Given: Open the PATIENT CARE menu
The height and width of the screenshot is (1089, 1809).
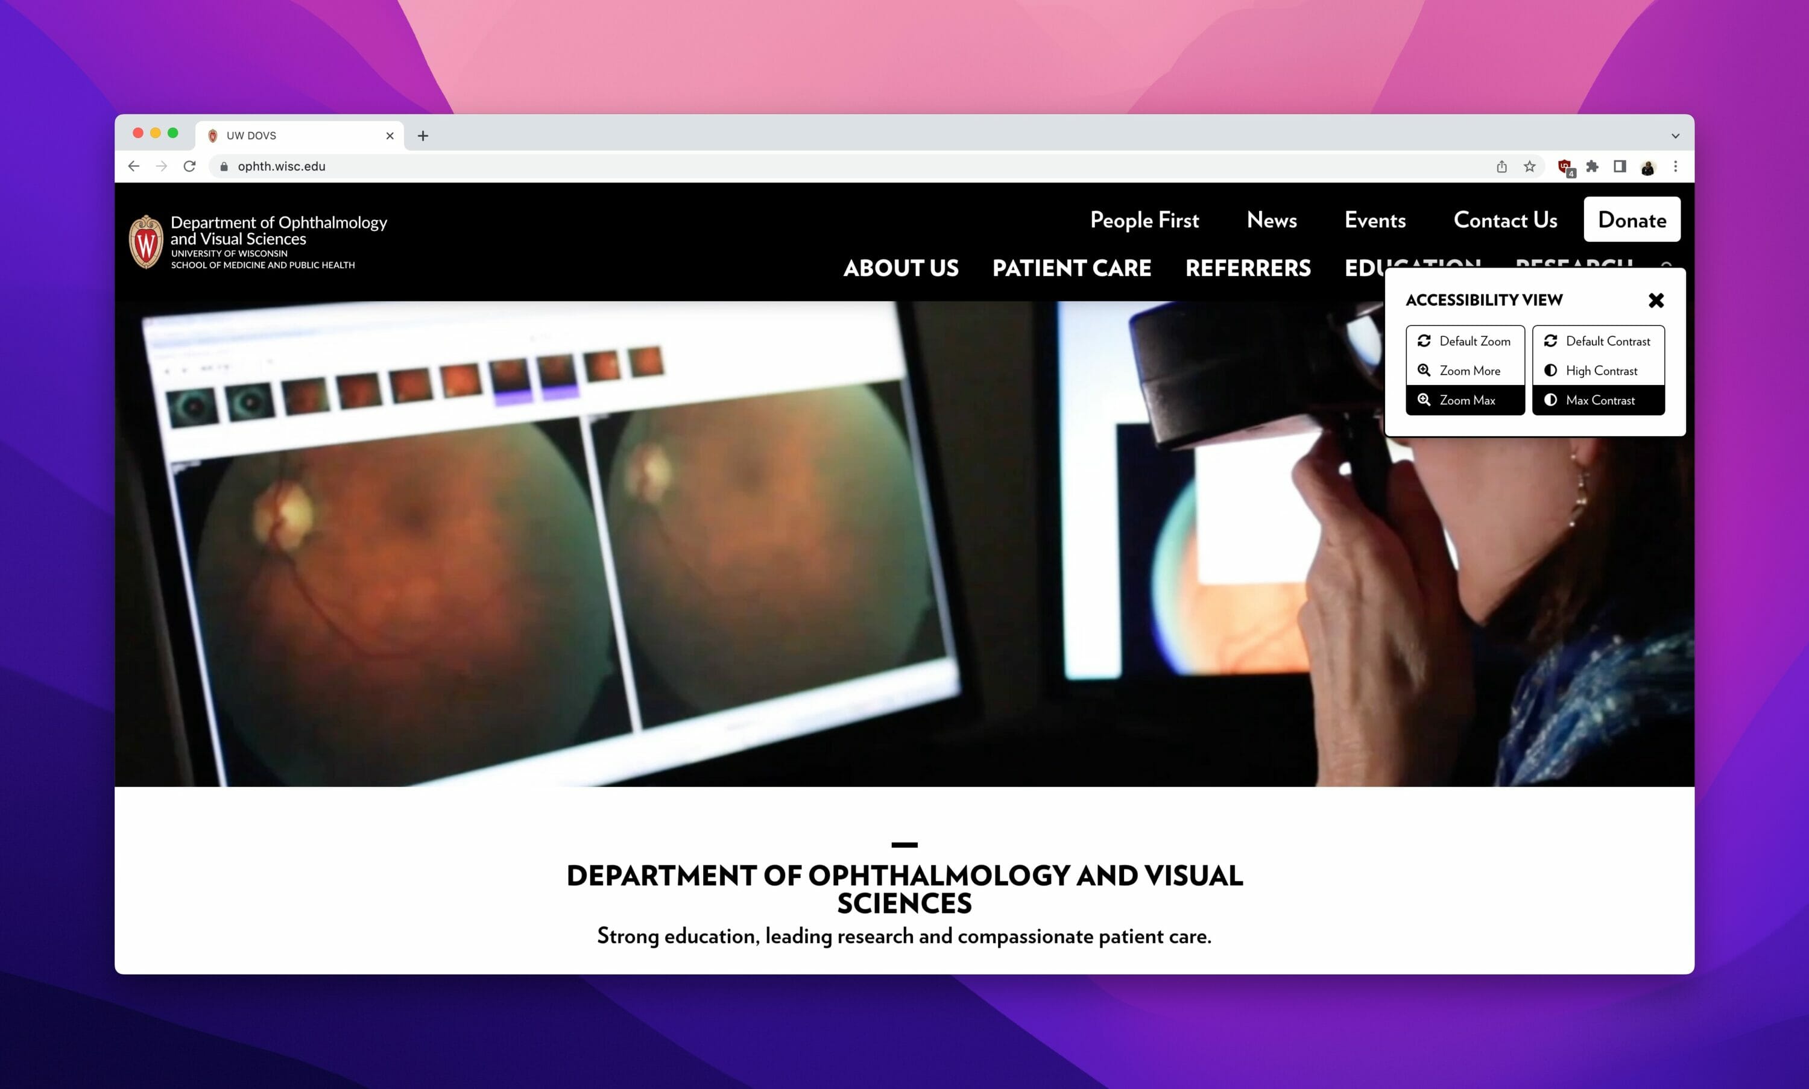Looking at the screenshot, I should [x=1072, y=268].
